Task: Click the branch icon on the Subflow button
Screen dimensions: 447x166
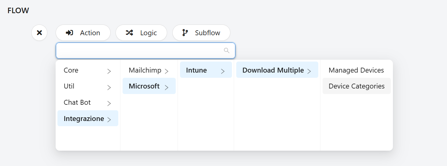Action: pyautogui.click(x=185, y=33)
